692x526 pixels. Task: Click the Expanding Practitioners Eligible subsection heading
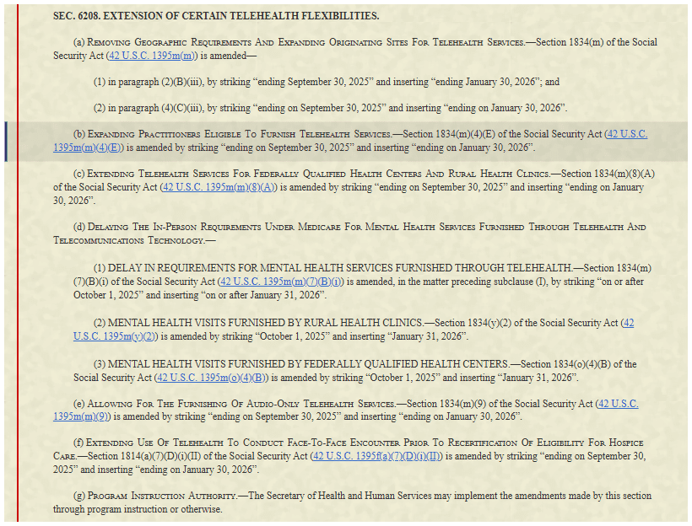[239, 134]
